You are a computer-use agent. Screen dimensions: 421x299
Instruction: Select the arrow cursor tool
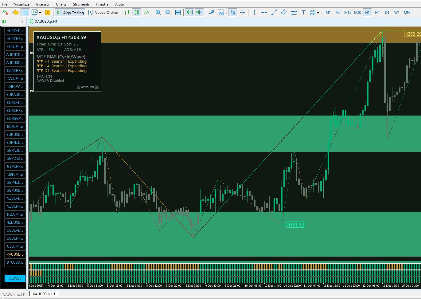point(233,13)
